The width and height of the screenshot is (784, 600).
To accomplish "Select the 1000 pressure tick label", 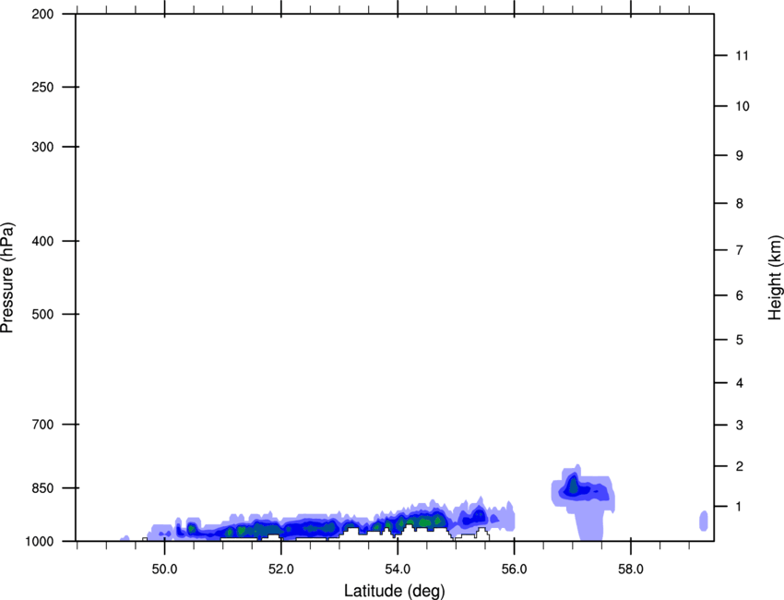I will click(x=39, y=541).
